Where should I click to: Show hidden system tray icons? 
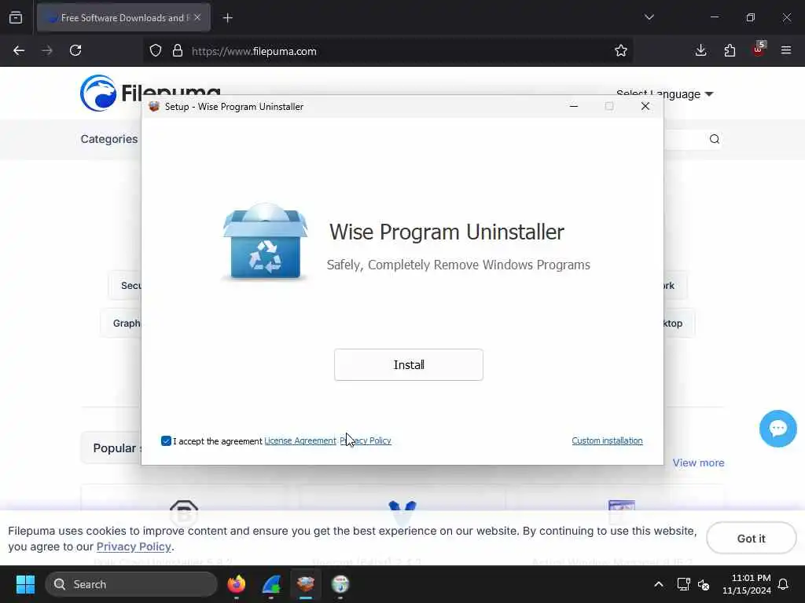click(x=659, y=584)
